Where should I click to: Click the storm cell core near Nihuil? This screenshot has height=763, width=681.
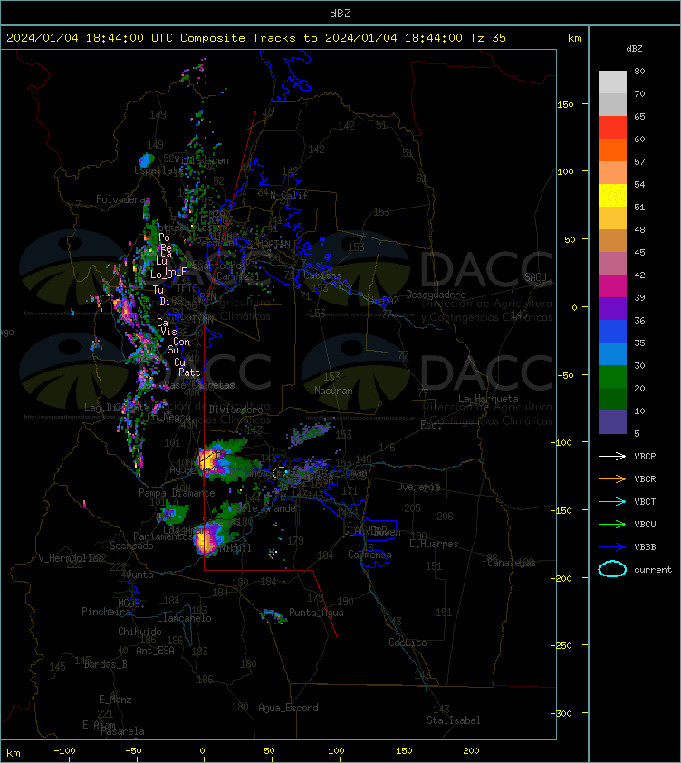pyautogui.click(x=205, y=541)
